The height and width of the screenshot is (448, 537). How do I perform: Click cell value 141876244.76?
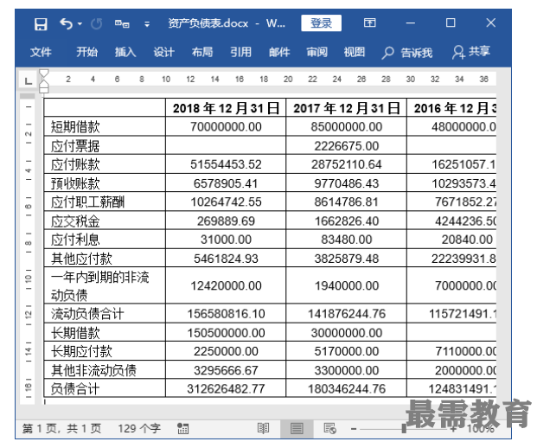tap(346, 314)
